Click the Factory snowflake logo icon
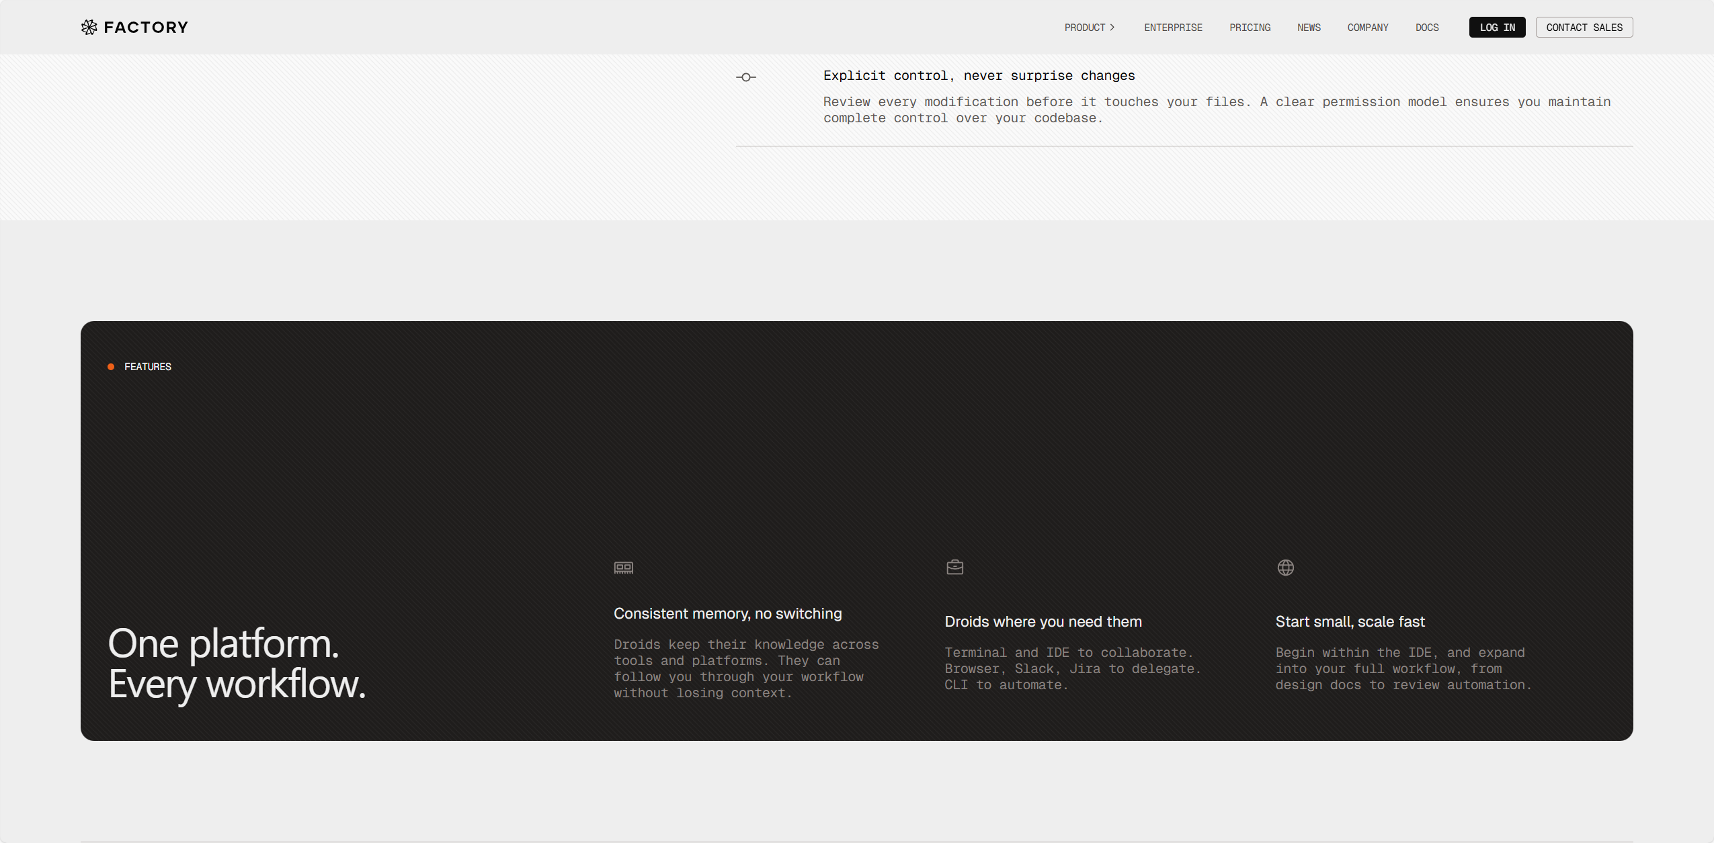 89,27
